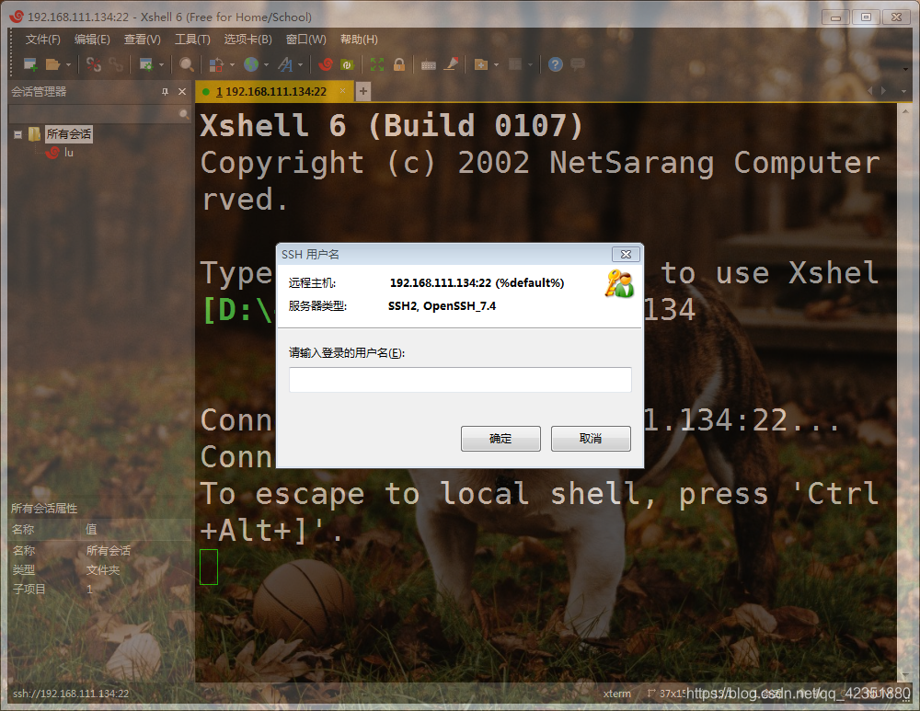The width and height of the screenshot is (920, 711).
Task: Open the 窗口(W) menu
Action: click(305, 40)
